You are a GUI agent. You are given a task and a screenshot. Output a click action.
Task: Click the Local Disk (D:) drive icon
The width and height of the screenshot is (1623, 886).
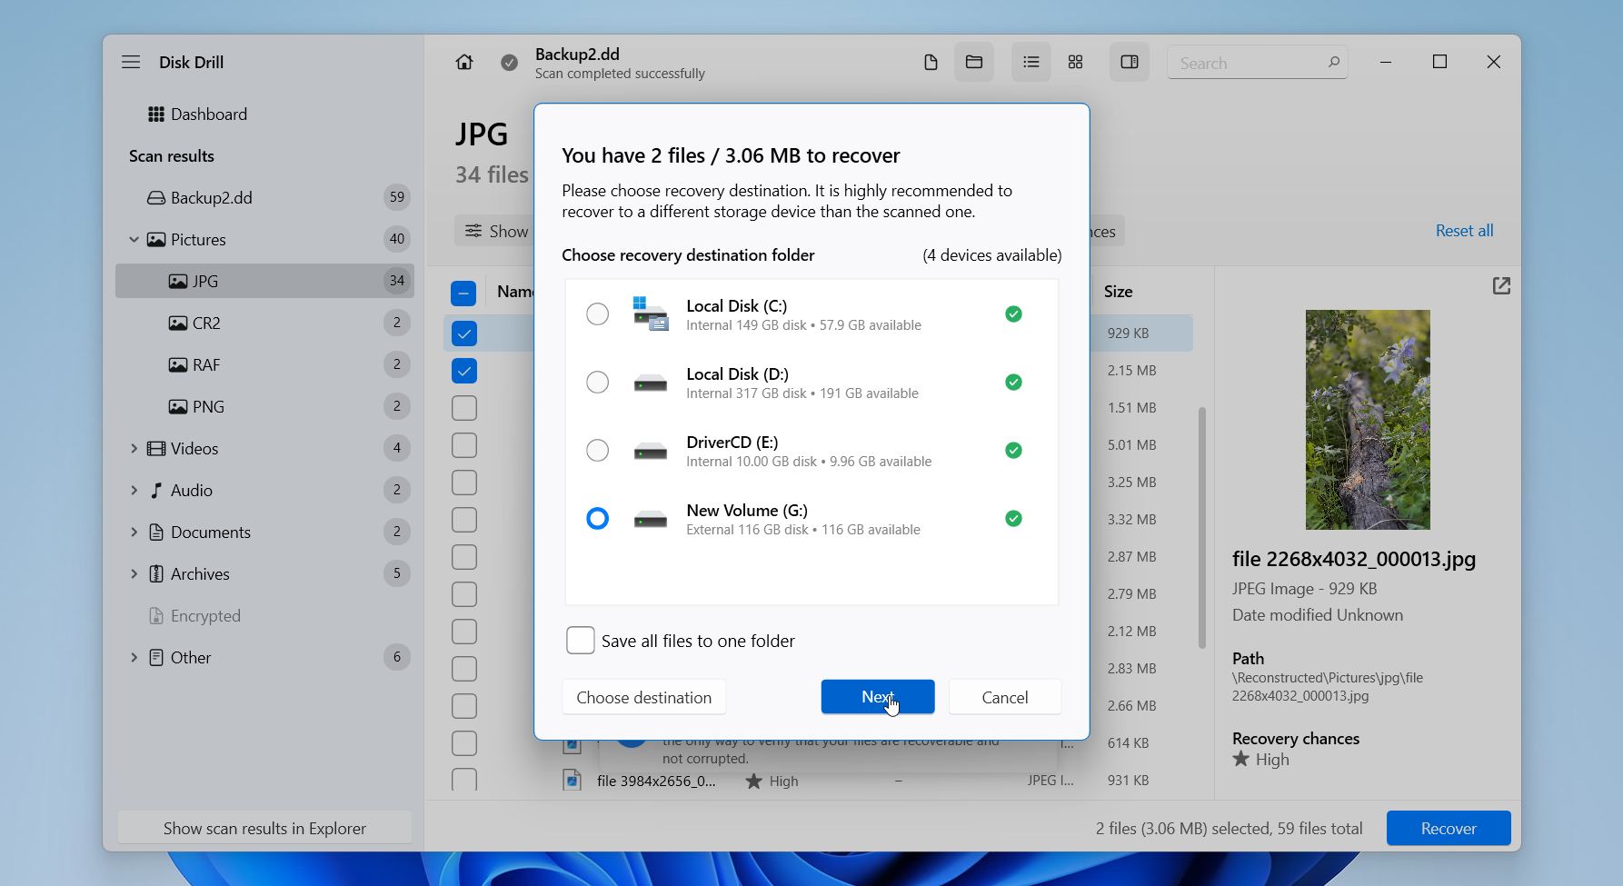651,383
